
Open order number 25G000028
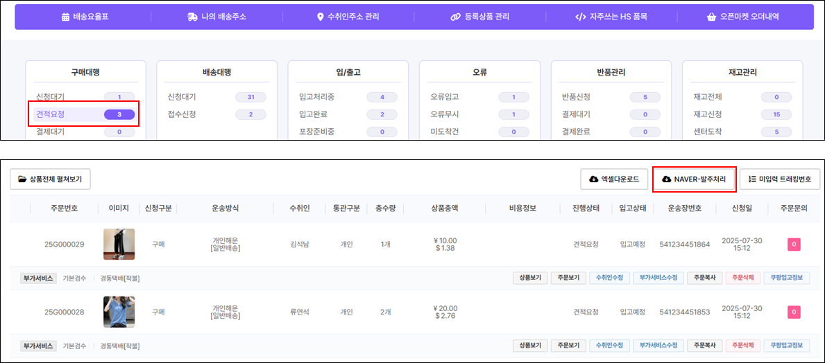64,312
